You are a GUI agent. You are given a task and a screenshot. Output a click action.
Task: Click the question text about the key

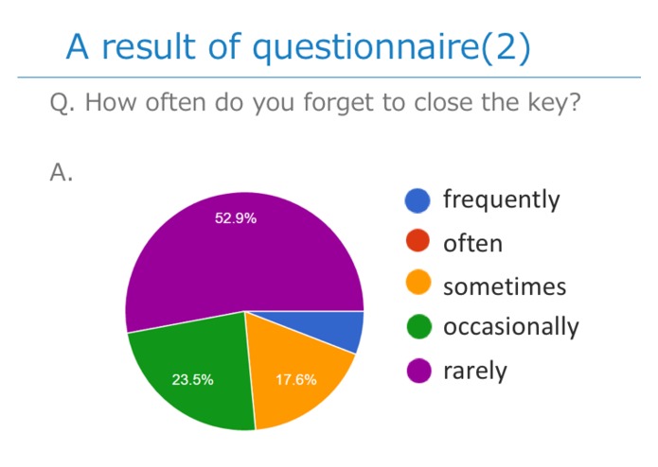pos(315,103)
